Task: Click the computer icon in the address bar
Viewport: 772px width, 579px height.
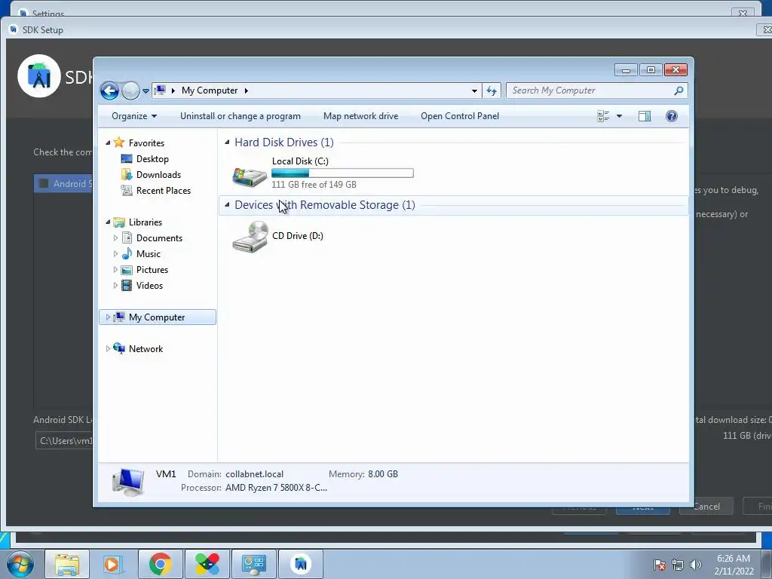Action: [160, 90]
